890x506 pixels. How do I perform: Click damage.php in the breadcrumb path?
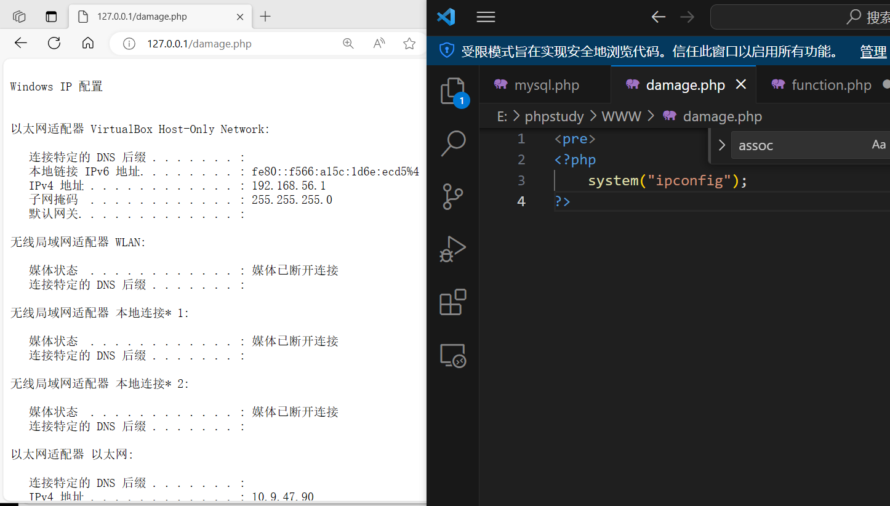click(722, 116)
